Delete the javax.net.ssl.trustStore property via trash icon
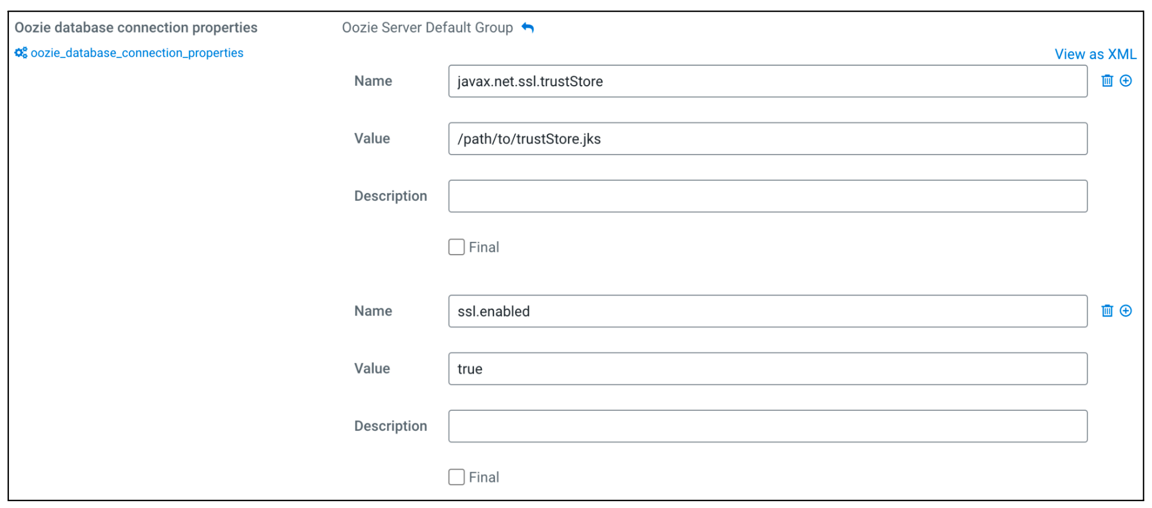The width and height of the screenshot is (1152, 508). pos(1107,81)
